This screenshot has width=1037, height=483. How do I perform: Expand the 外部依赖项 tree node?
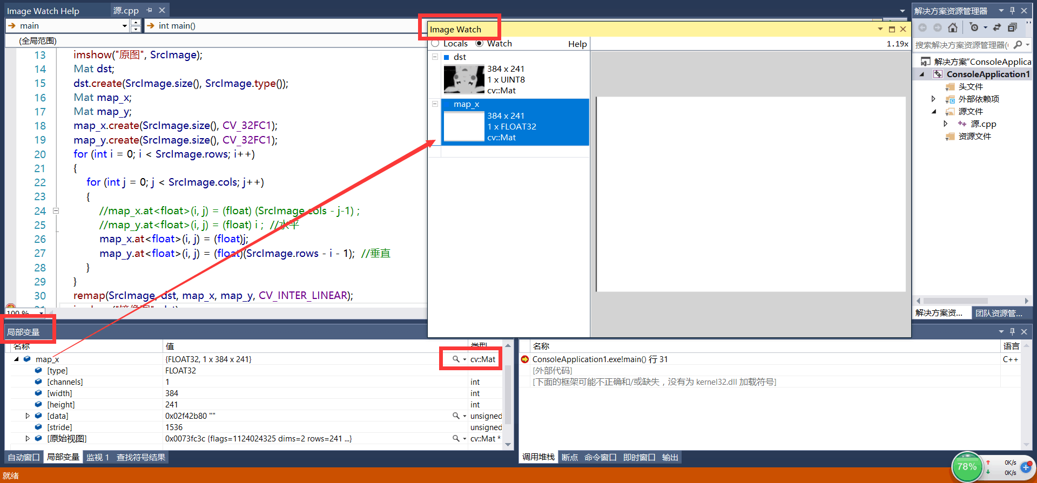point(934,99)
